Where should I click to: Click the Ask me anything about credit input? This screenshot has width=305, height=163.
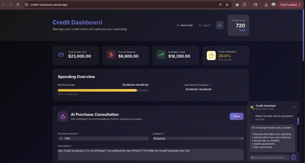pos(269,158)
